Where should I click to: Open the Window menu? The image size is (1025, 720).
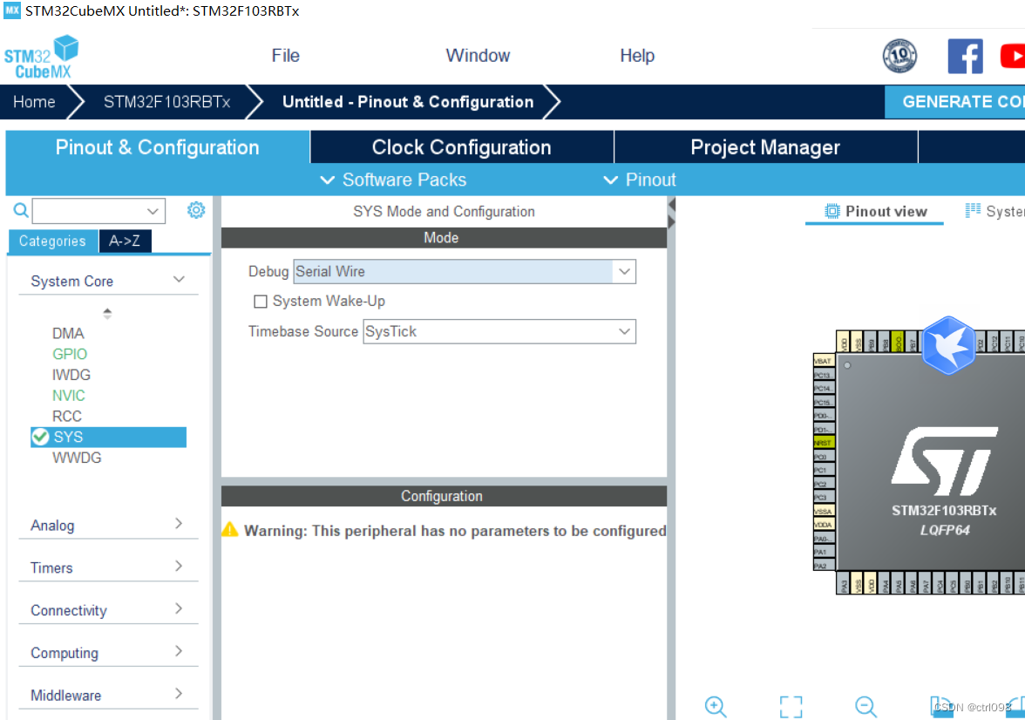[x=478, y=56]
